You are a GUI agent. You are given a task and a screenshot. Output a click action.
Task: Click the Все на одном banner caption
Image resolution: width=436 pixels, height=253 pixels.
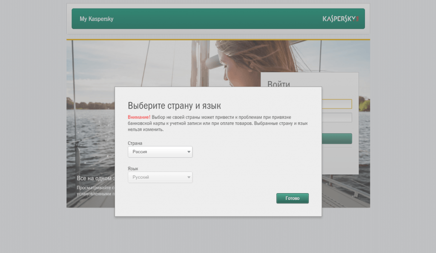(x=95, y=179)
